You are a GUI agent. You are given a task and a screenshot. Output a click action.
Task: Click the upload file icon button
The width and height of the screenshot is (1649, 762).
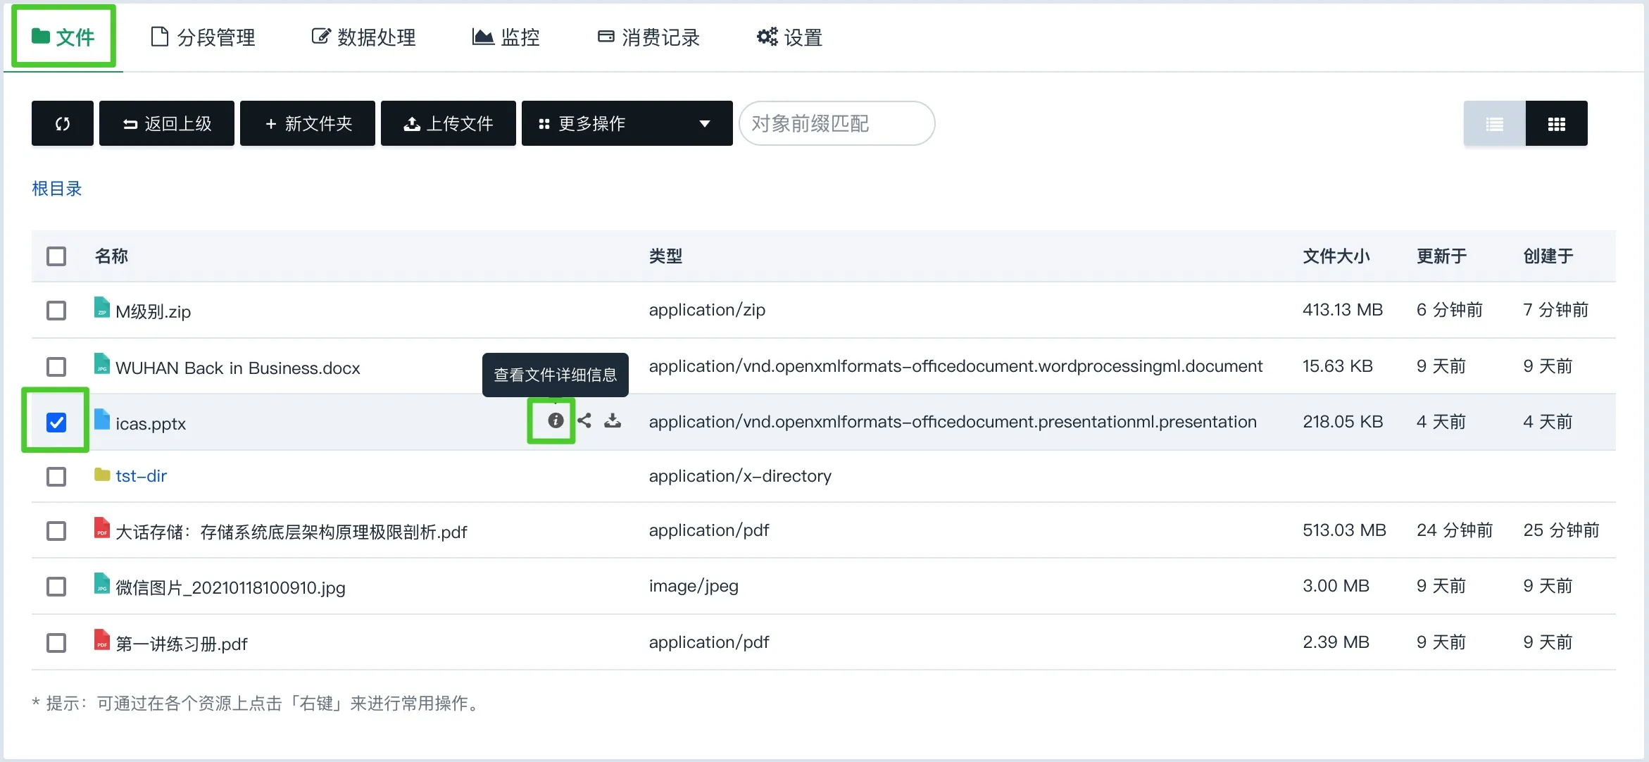click(x=448, y=123)
